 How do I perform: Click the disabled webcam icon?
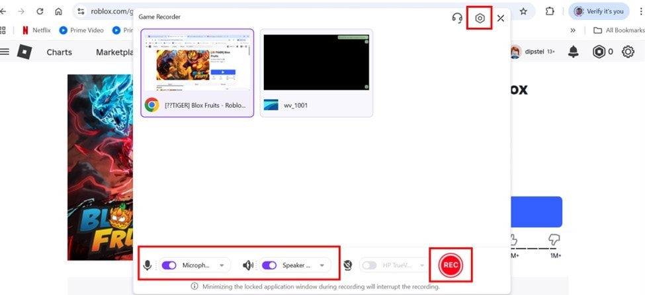click(348, 265)
